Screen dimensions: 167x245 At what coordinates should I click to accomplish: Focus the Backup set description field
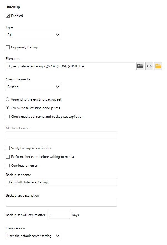(x=61, y=203)
